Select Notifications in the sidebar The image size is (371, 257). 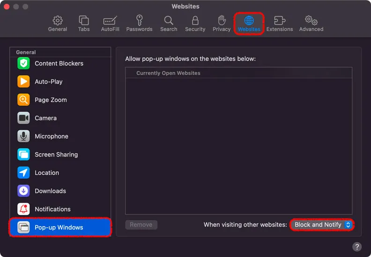[60, 209]
